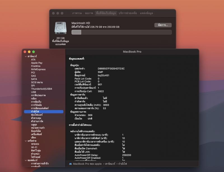This screenshot has height=172, width=224.
Task: Click กำลังไฟ in the path bar
Action: pyautogui.click(x=123, y=164)
